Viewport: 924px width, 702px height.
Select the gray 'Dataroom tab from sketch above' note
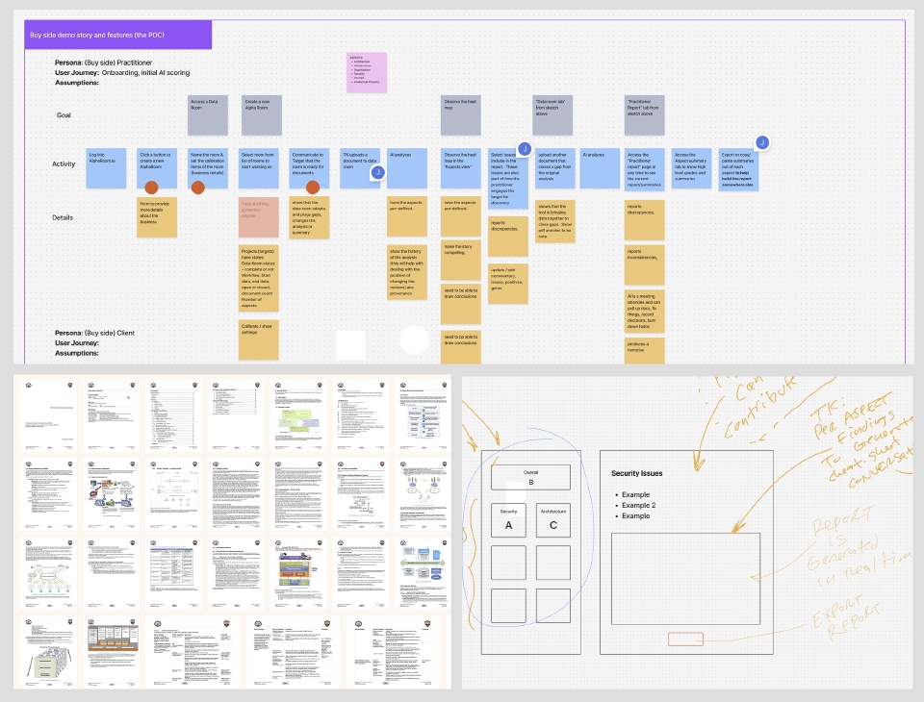click(x=552, y=115)
